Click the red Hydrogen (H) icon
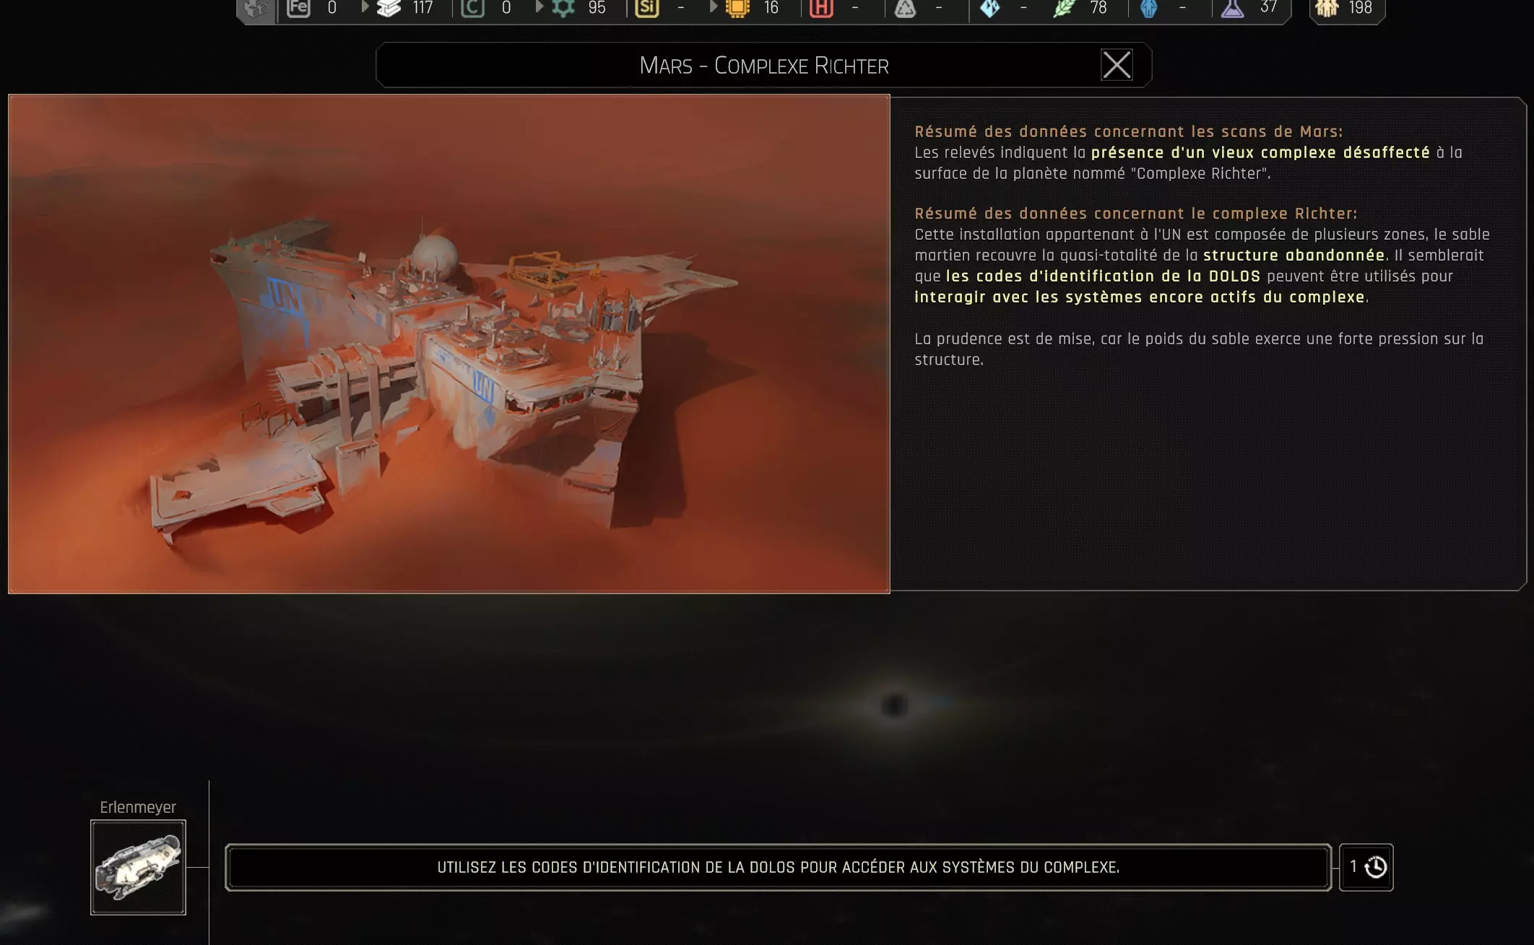The height and width of the screenshot is (945, 1534). (821, 8)
